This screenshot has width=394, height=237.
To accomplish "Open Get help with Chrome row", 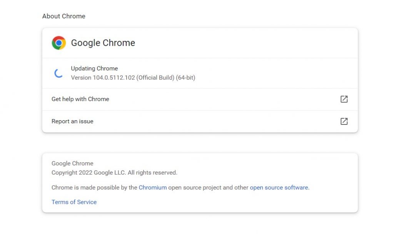I will [x=200, y=99].
